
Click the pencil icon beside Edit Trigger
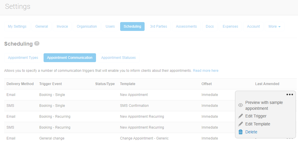click(241, 116)
